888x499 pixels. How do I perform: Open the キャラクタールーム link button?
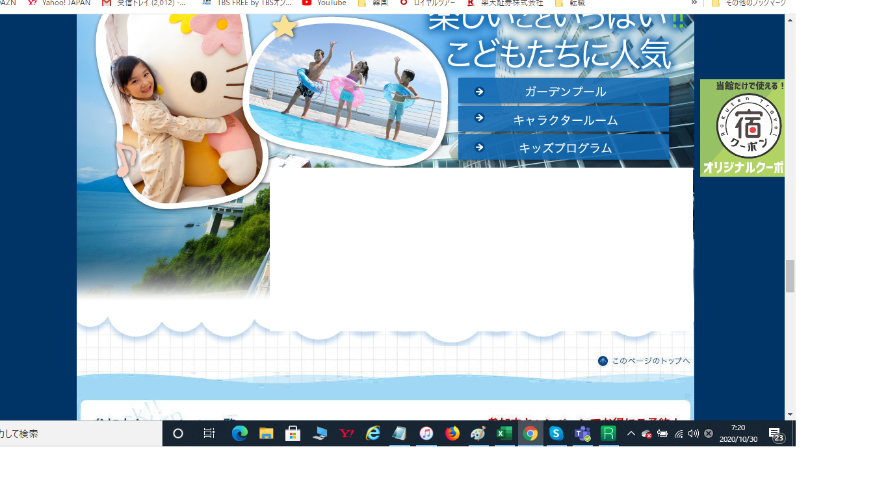point(564,120)
